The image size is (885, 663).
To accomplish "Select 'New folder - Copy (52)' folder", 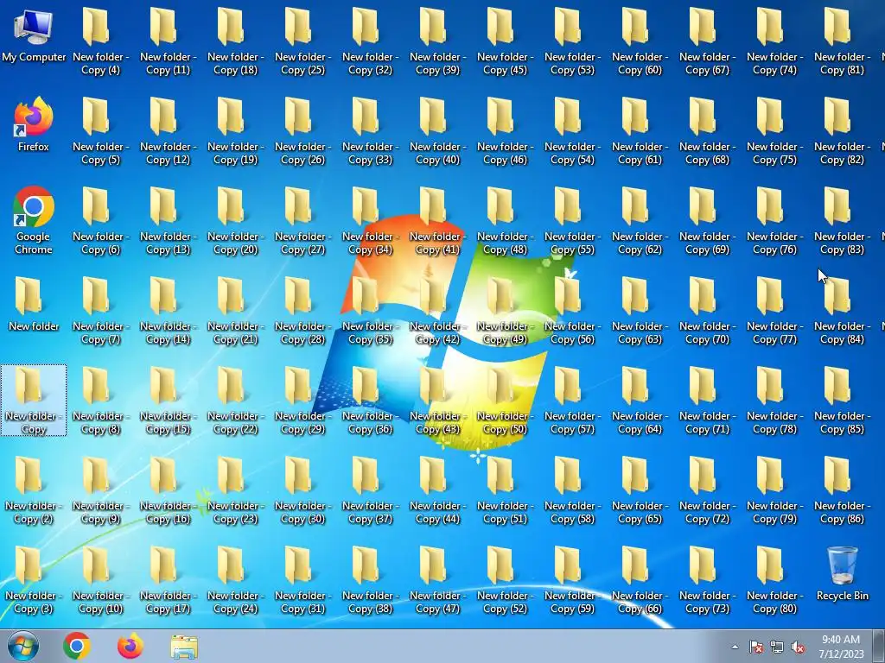I will 505,580.
